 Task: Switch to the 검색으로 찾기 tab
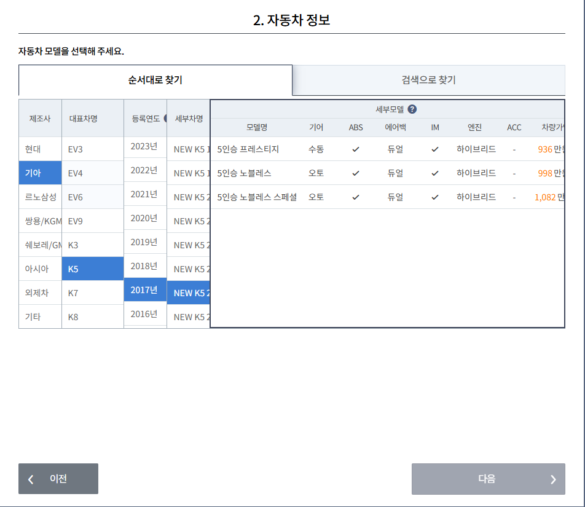(429, 80)
